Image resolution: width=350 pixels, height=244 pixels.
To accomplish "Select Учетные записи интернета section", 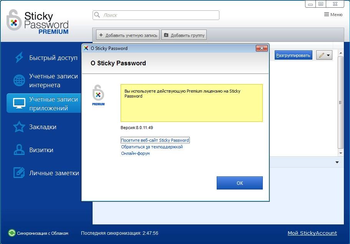I will click(53, 81).
